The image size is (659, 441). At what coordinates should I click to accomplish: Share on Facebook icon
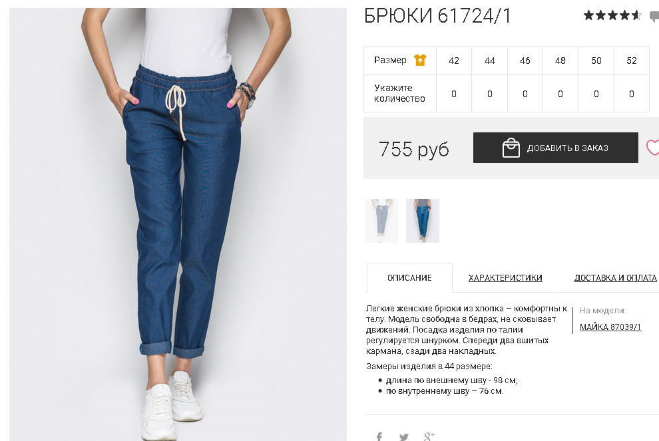[x=379, y=437]
